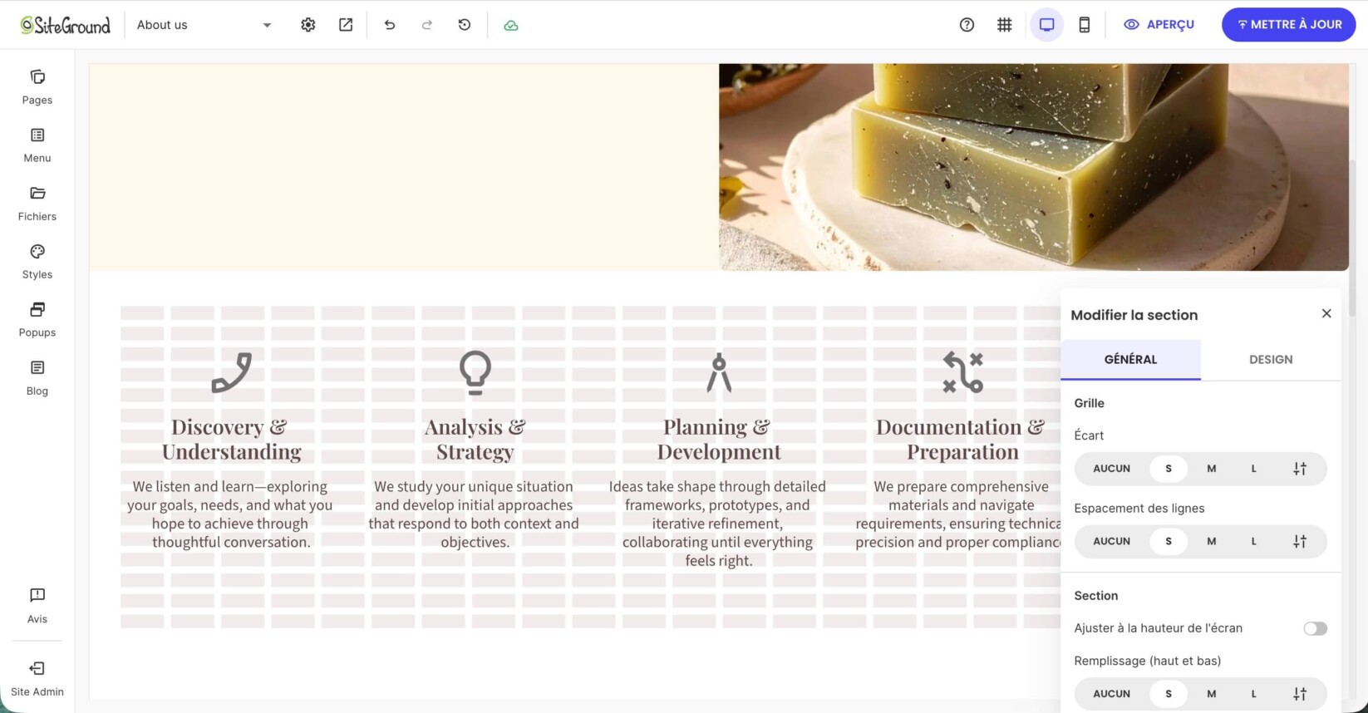Switch to the DESIGN tab
The height and width of the screenshot is (713, 1368).
[x=1271, y=360]
